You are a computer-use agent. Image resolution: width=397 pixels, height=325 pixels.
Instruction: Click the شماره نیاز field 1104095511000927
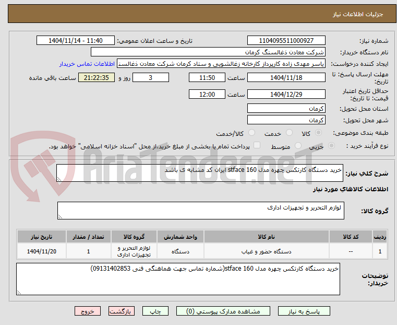pyautogui.click(x=286, y=41)
